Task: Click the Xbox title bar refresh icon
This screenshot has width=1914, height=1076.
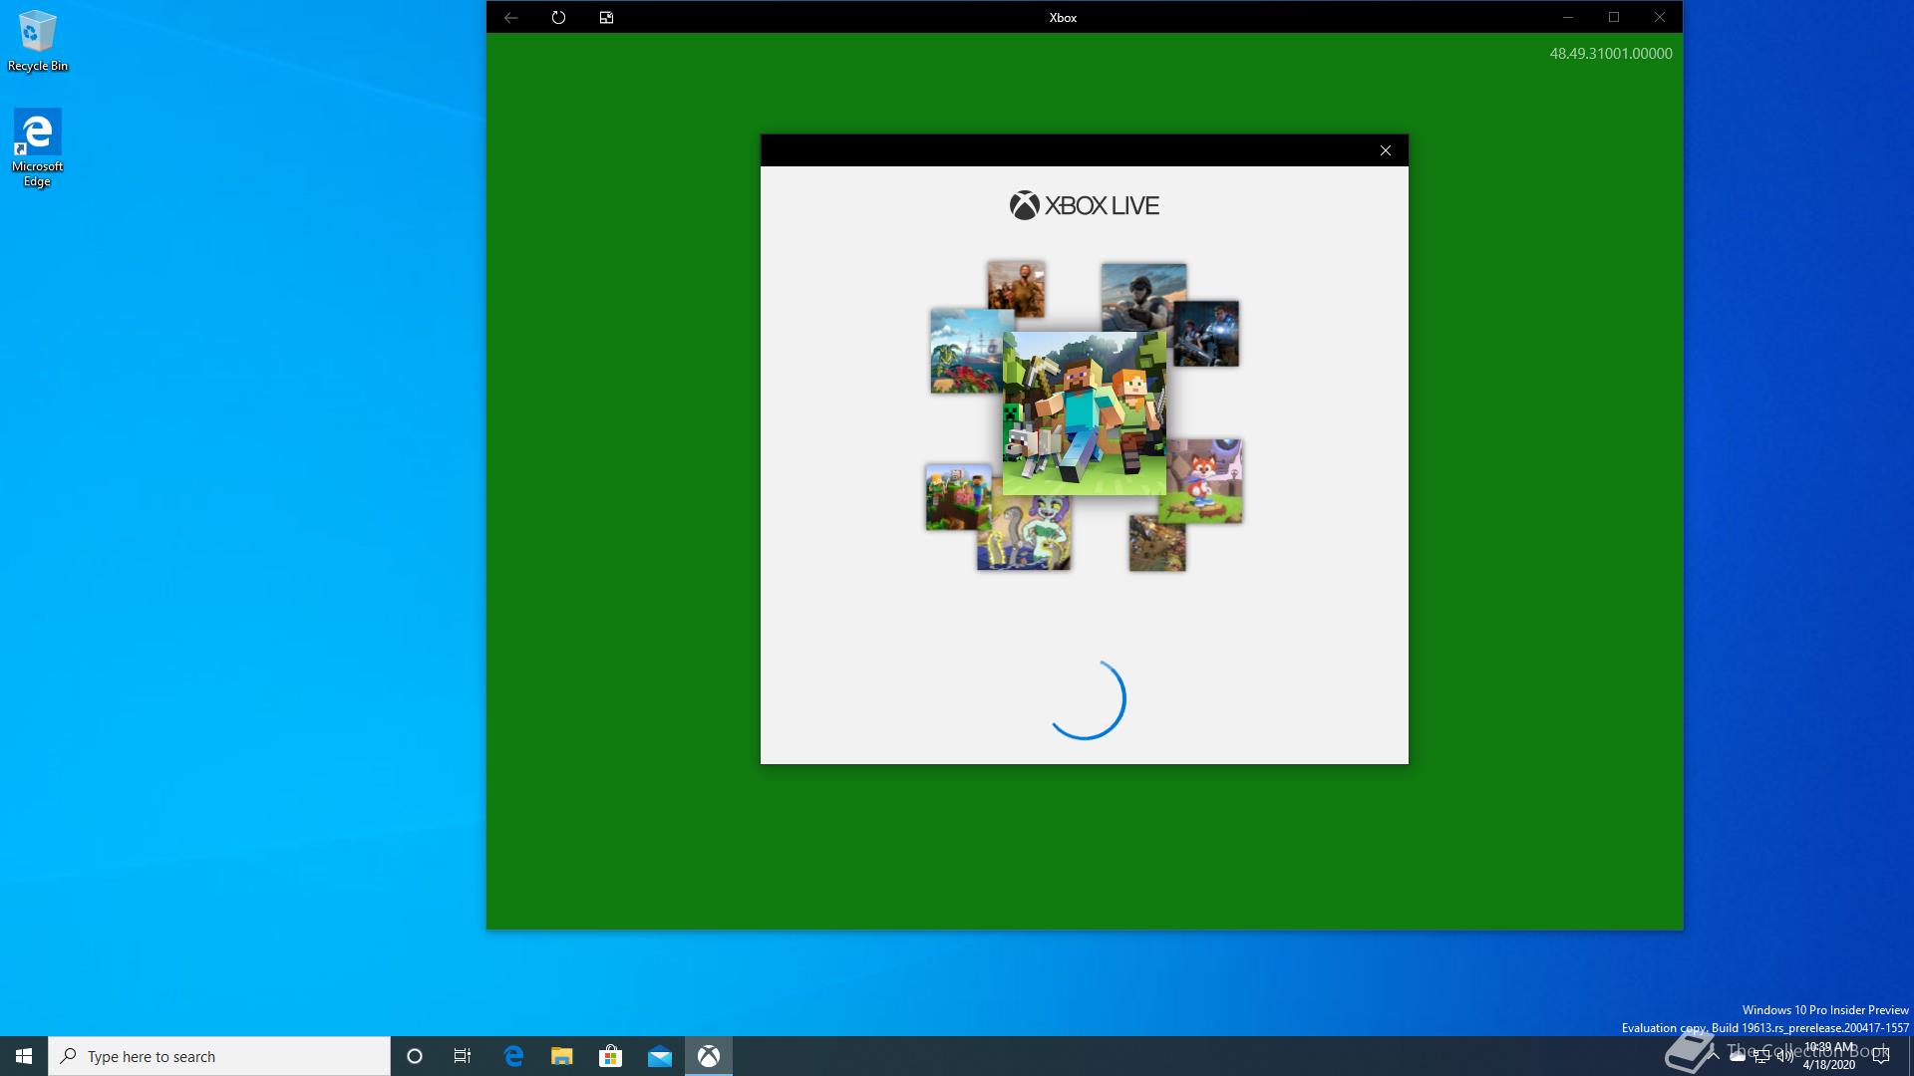Action: tap(558, 17)
